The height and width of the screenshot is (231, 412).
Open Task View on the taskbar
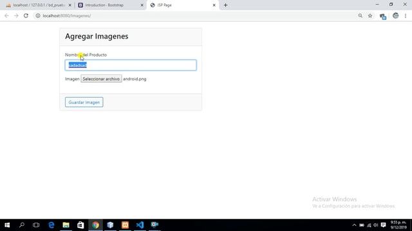tap(36, 225)
